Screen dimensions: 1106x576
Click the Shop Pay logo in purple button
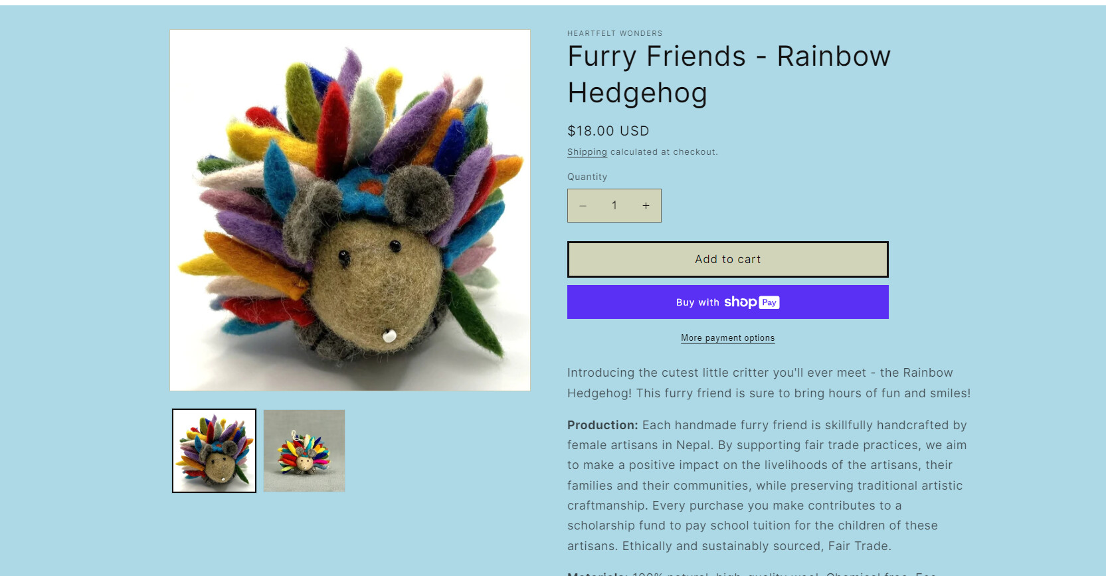coord(751,302)
